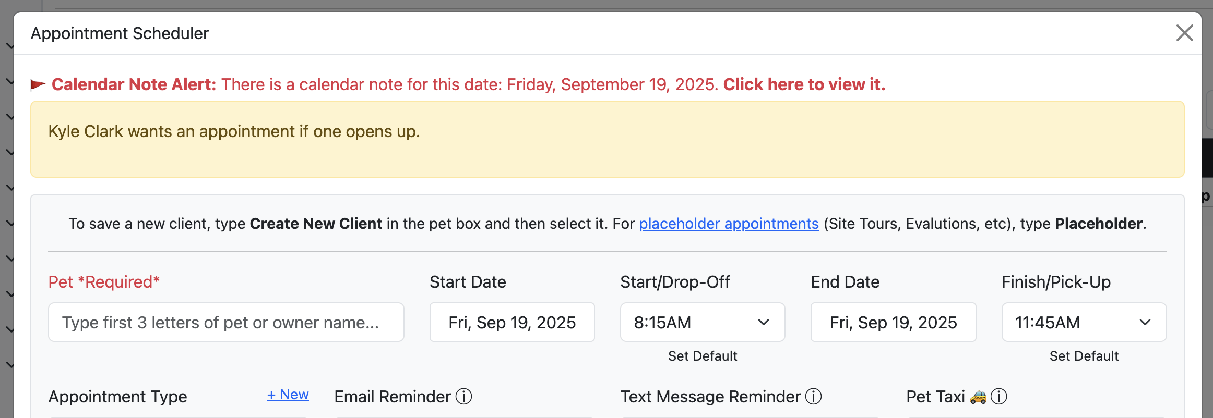Click the Pet Taxi cab emoji icon
This screenshot has width=1213, height=418.
click(x=978, y=397)
